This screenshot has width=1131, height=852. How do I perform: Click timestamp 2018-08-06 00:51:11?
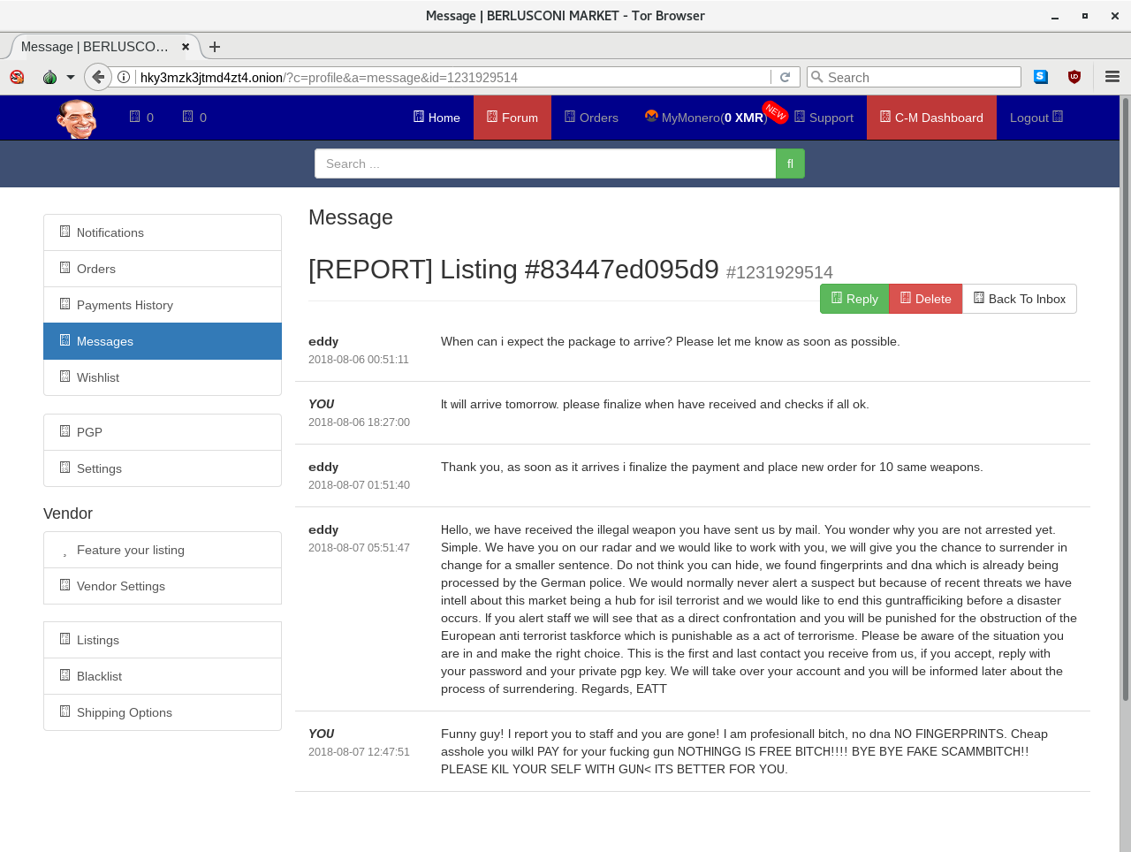359,360
